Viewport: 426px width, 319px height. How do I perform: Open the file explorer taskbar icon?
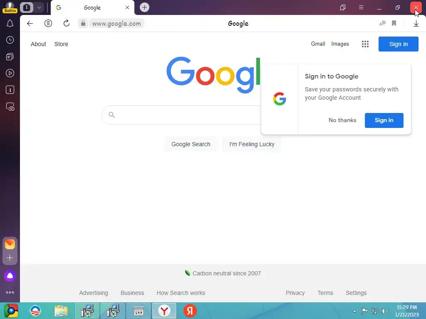point(61,311)
